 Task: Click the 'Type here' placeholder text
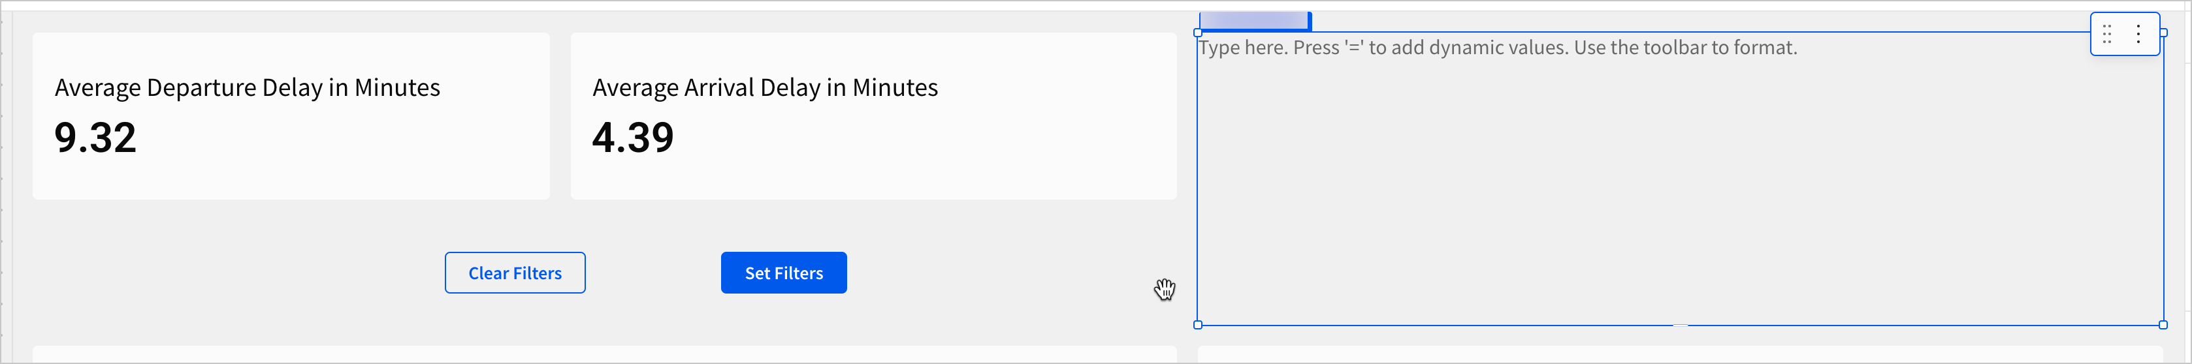point(1498,48)
